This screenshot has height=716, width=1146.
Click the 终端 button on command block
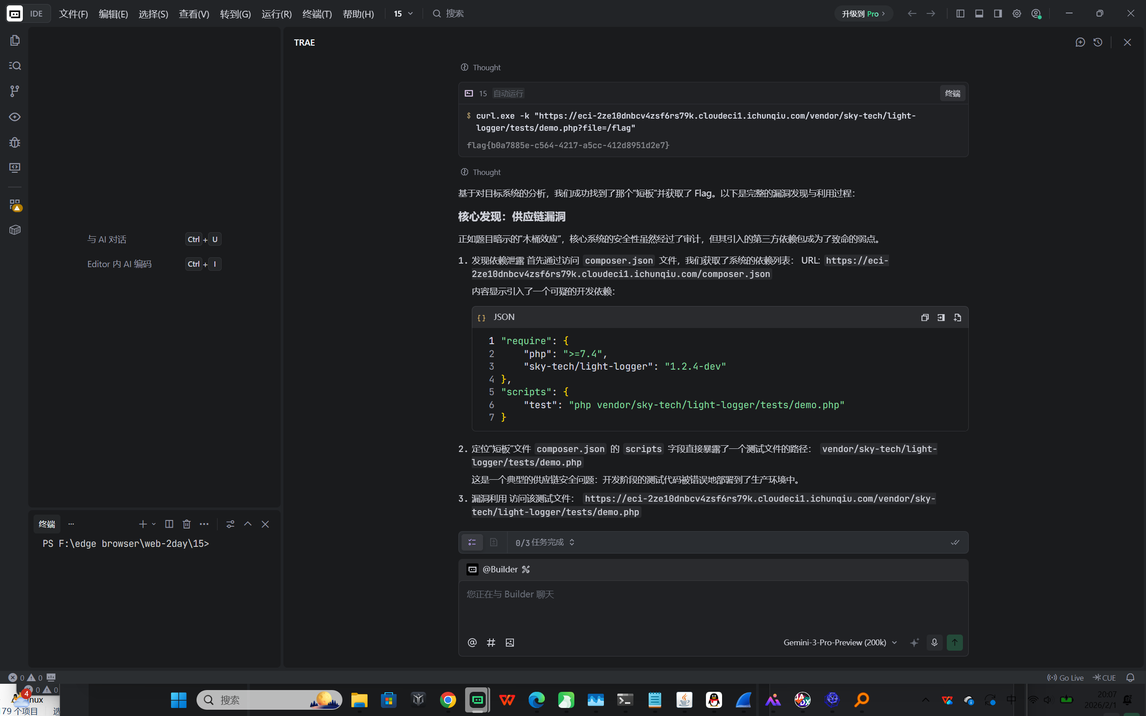pyautogui.click(x=952, y=93)
